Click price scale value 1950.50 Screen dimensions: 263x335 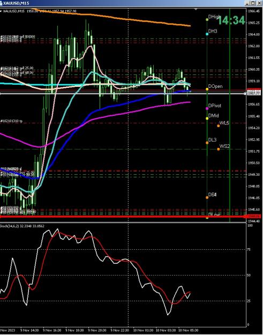tap(254, 163)
